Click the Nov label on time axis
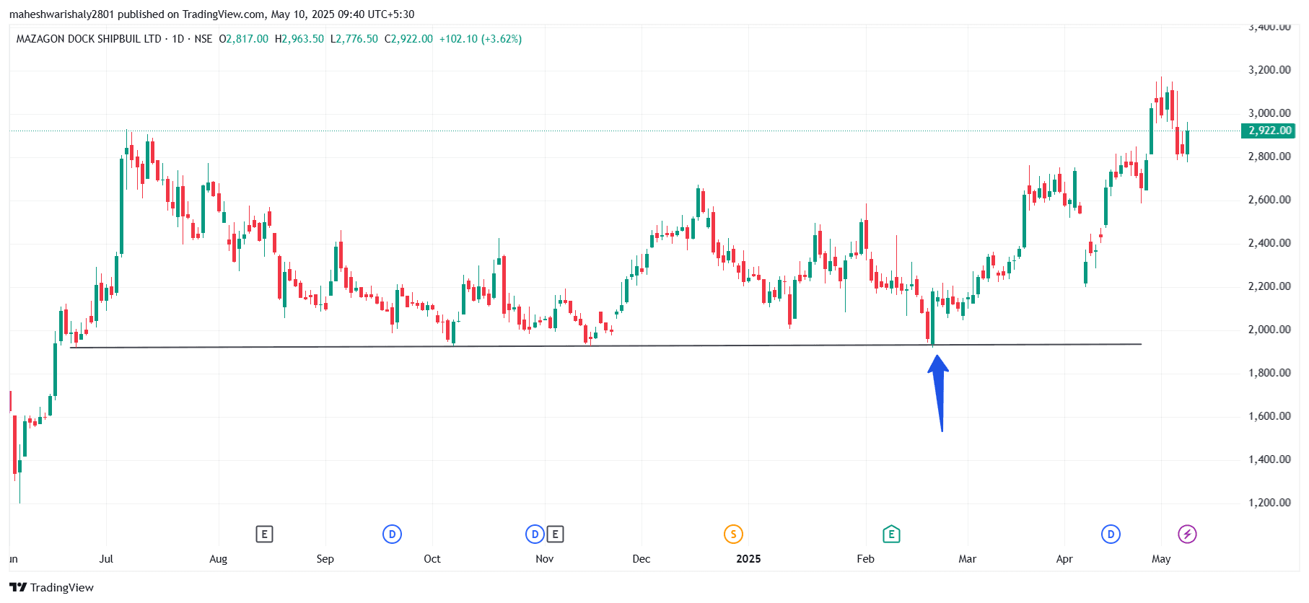Image resolution: width=1309 pixels, height=603 pixels. pos(544,559)
